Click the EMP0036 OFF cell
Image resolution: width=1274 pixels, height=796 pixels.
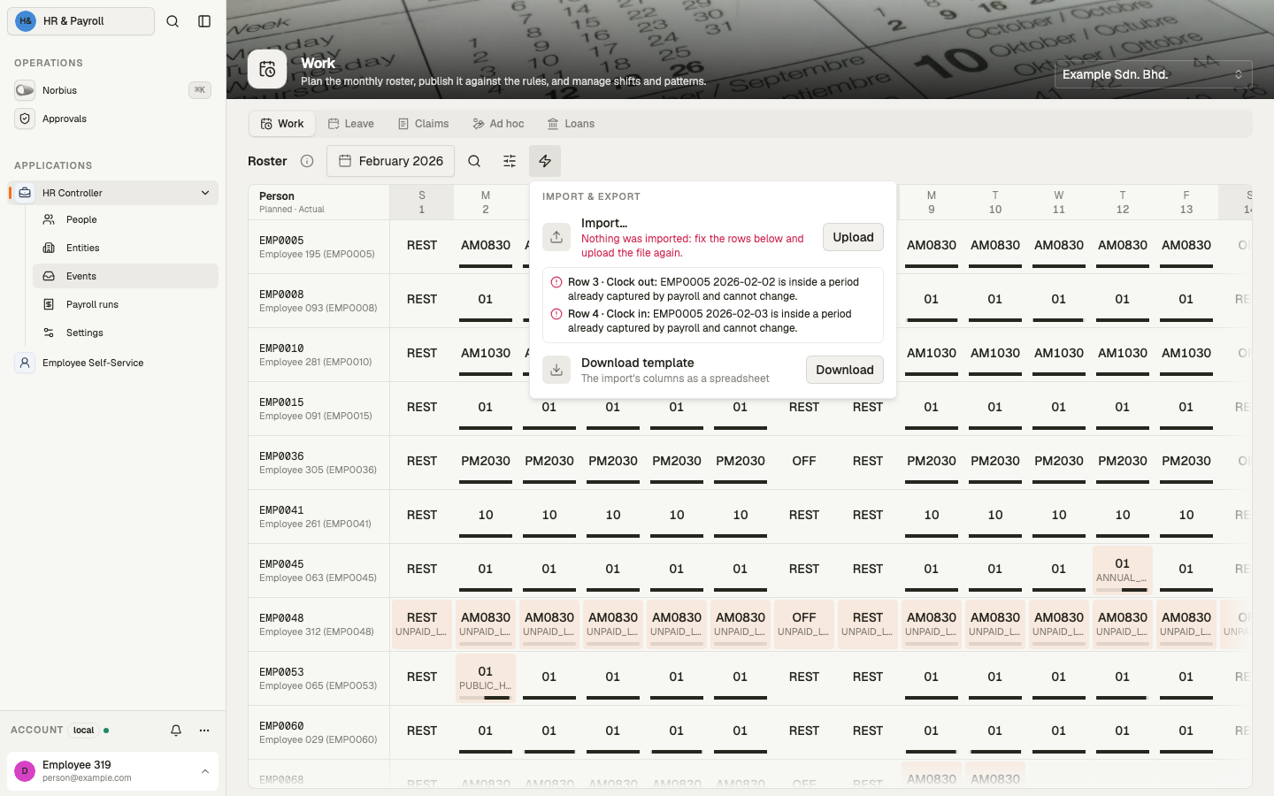[x=804, y=461]
